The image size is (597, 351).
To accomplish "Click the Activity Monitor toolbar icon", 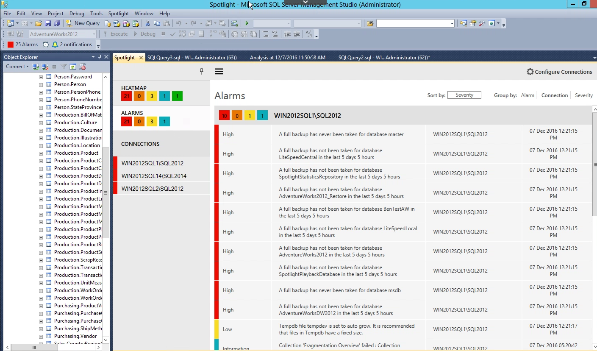I will [x=235, y=23].
